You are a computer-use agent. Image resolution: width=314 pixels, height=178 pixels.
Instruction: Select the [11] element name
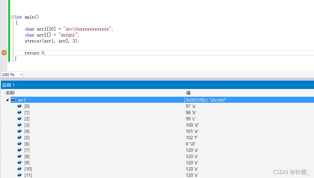[28, 175]
